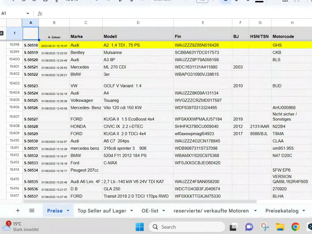312x234 pixels.
Task: Switch to Google Chrome in taskbar
Action: click(x=295, y=227)
